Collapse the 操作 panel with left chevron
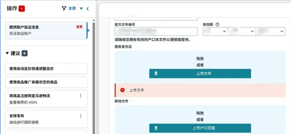 tap(88, 9)
